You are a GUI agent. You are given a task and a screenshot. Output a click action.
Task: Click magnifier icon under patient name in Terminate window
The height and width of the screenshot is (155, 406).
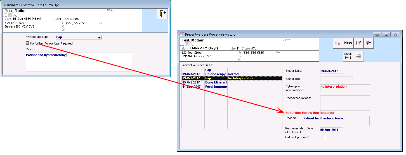15,15
